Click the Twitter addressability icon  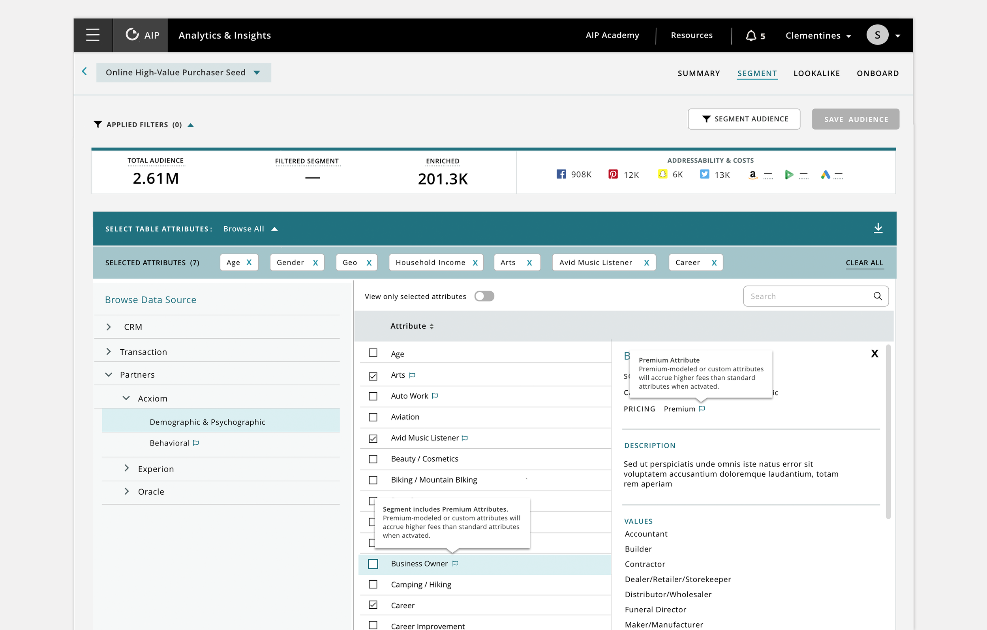[x=704, y=174]
